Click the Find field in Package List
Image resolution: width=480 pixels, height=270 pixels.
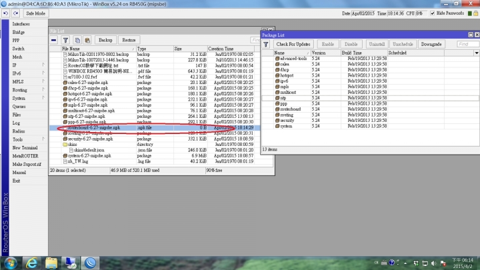[468, 45]
